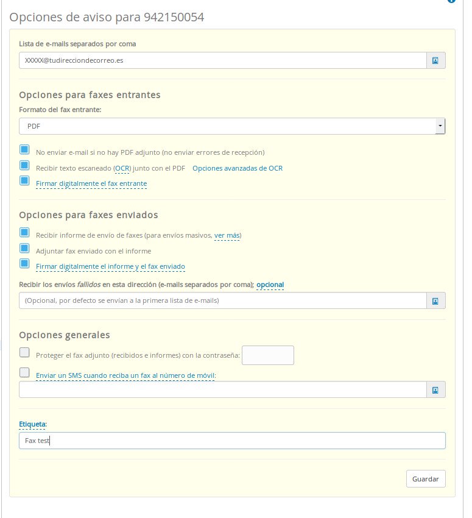This screenshot has height=518, width=472.
Task: Click the 'opcional' link for failed sends
Action: pyautogui.click(x=270, y=285)
